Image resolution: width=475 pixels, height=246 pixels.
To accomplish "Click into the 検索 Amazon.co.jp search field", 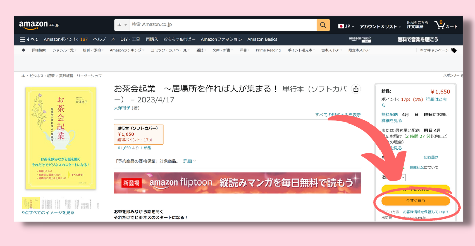I will [x=223, y=25].
